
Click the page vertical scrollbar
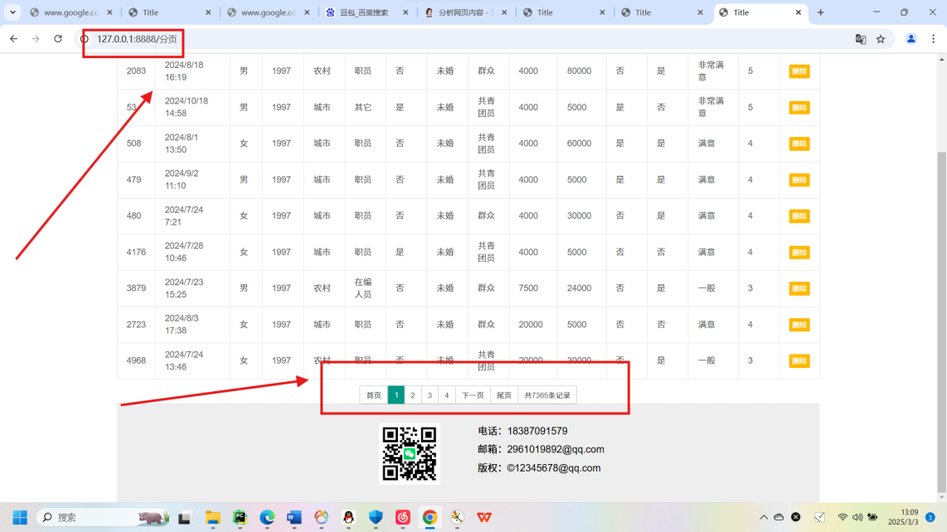(941, 320)
